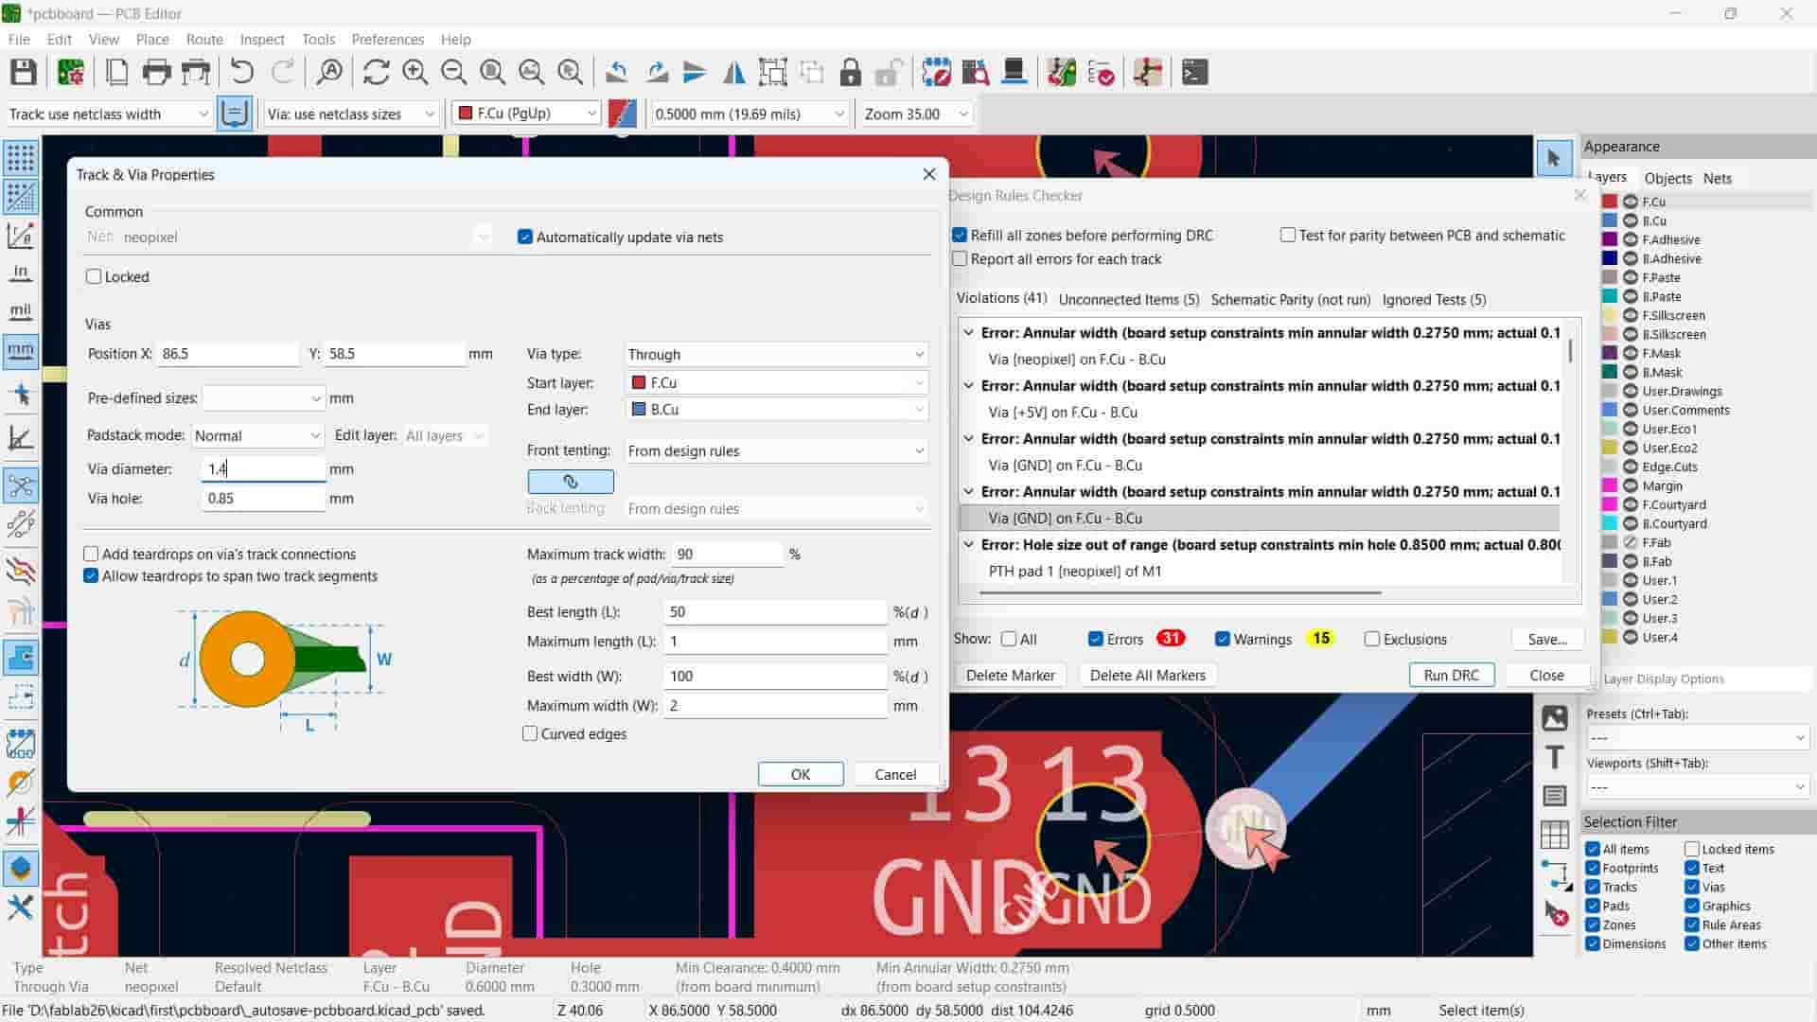Viewport: 1817px width, 1022px height.
Task: Open the Inspect menu
Action: (262, 40)
